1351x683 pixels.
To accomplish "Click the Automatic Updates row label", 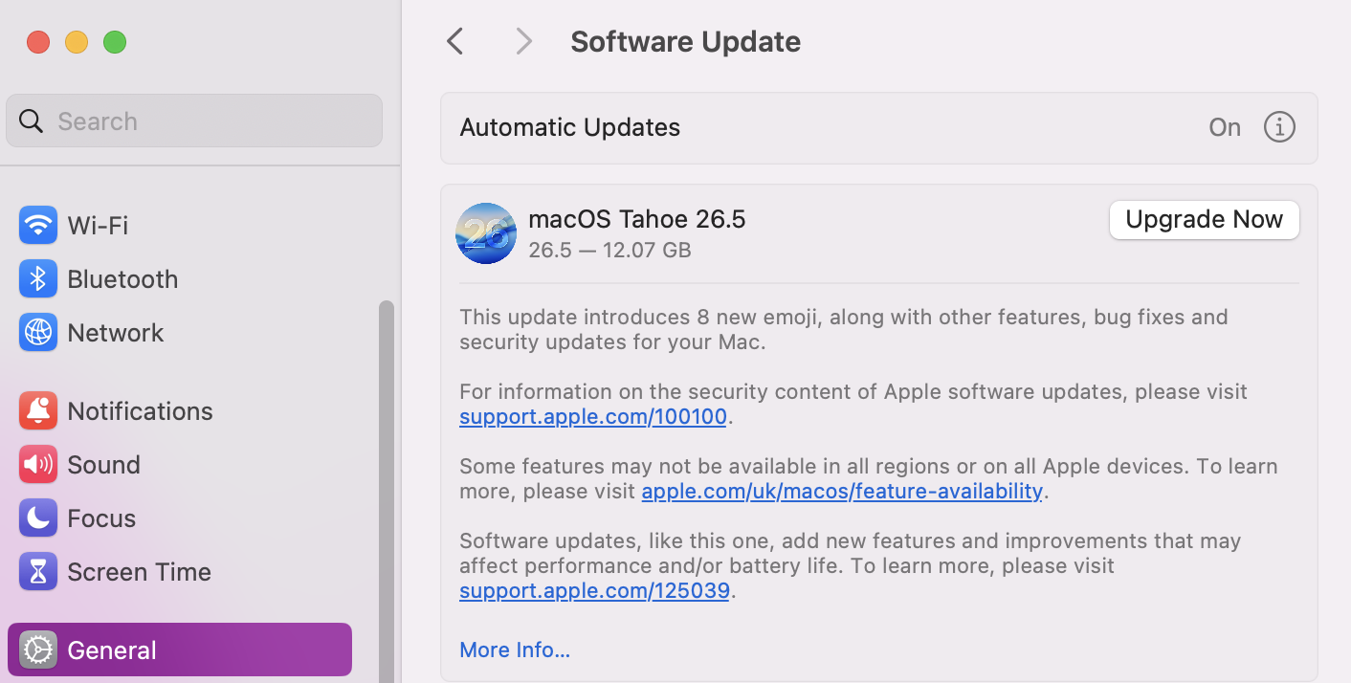I will (570, 128).
